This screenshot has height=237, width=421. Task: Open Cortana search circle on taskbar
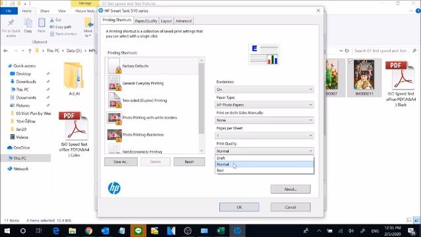point(23,231)
